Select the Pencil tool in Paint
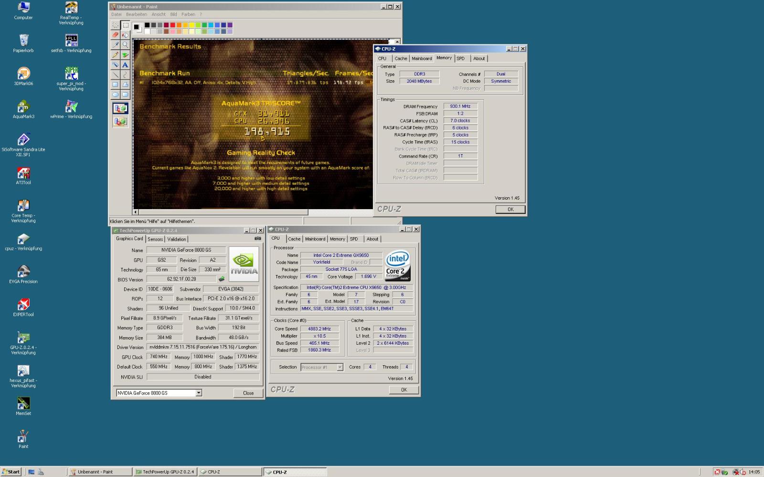The image size is (764, 477). coord(115,54)
